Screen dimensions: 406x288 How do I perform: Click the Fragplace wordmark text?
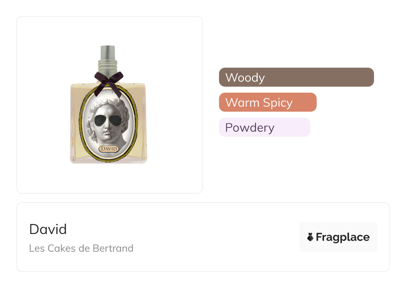[343, 237]
